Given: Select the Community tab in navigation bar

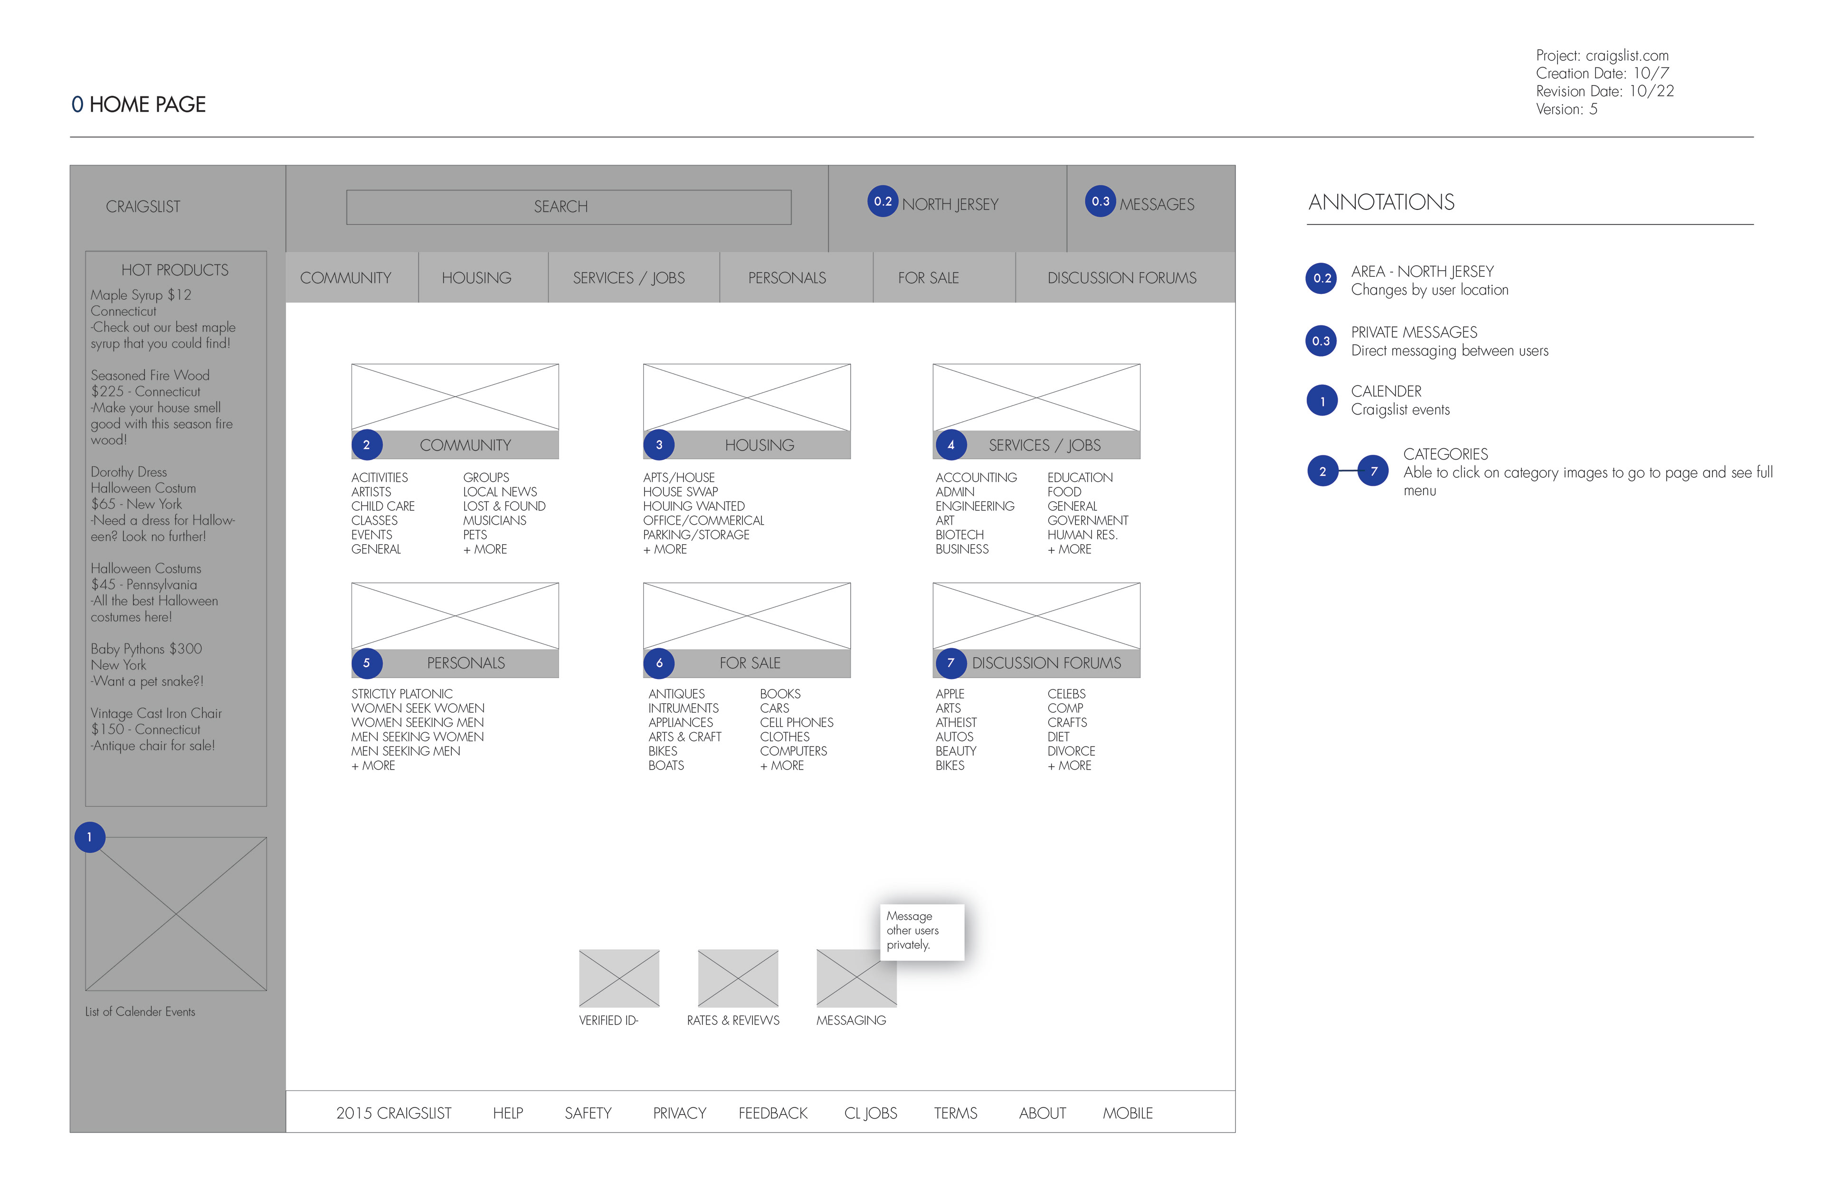Looking at the screenshot, I should click(x=352, y=277).
